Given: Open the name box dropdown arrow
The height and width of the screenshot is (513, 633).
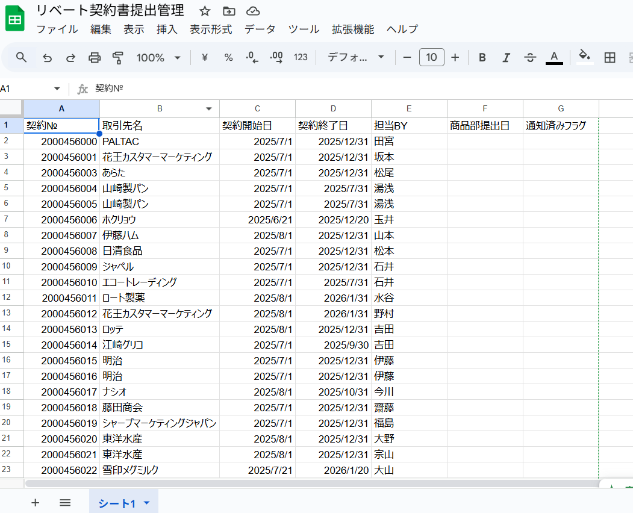Looking at the screenshot, I should coord(57,89).
